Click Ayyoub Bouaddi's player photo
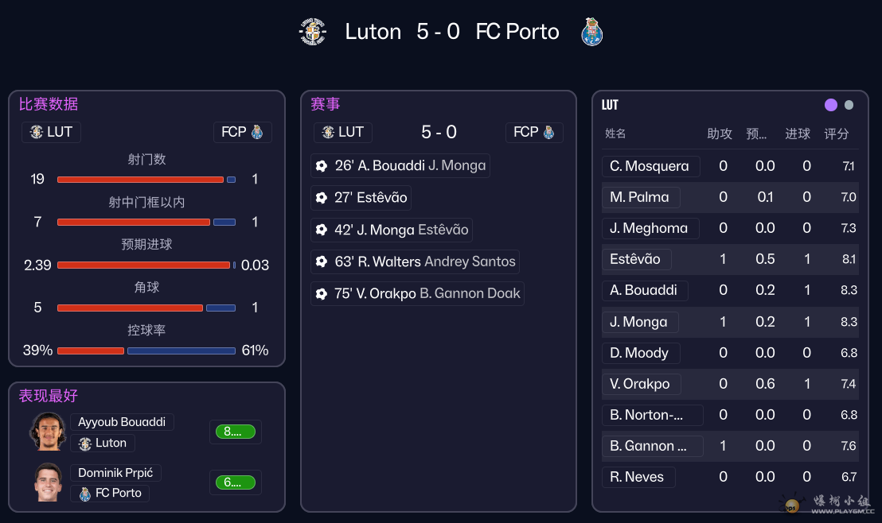 48,432
